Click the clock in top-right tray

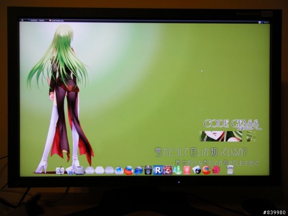tap(266, 22)
